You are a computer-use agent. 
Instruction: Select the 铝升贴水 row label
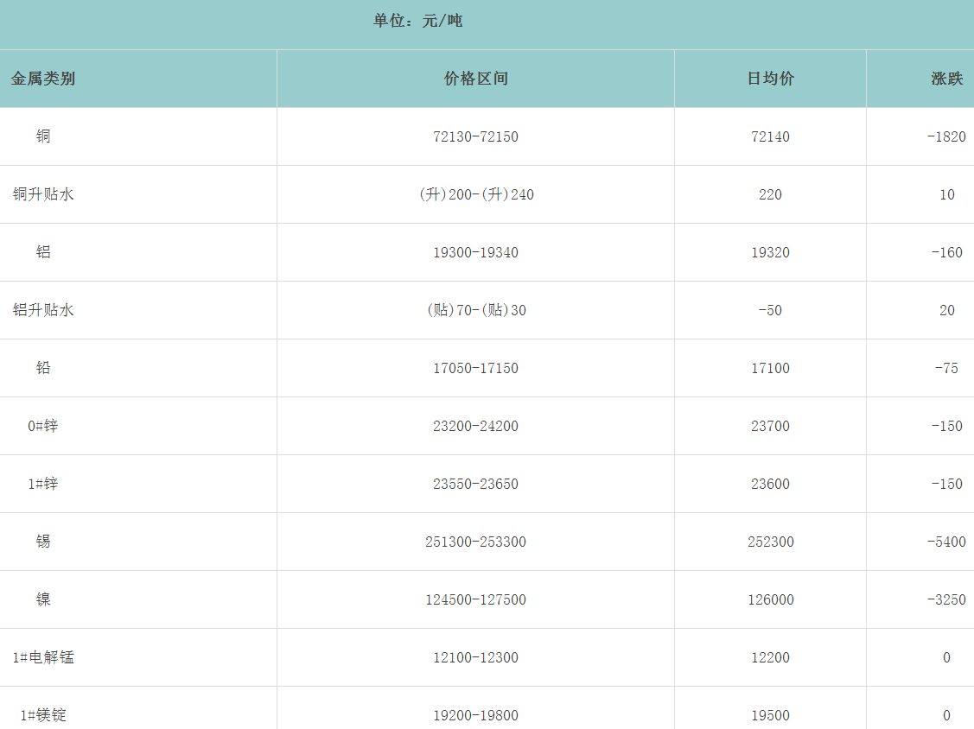click(x=43, y=310)
